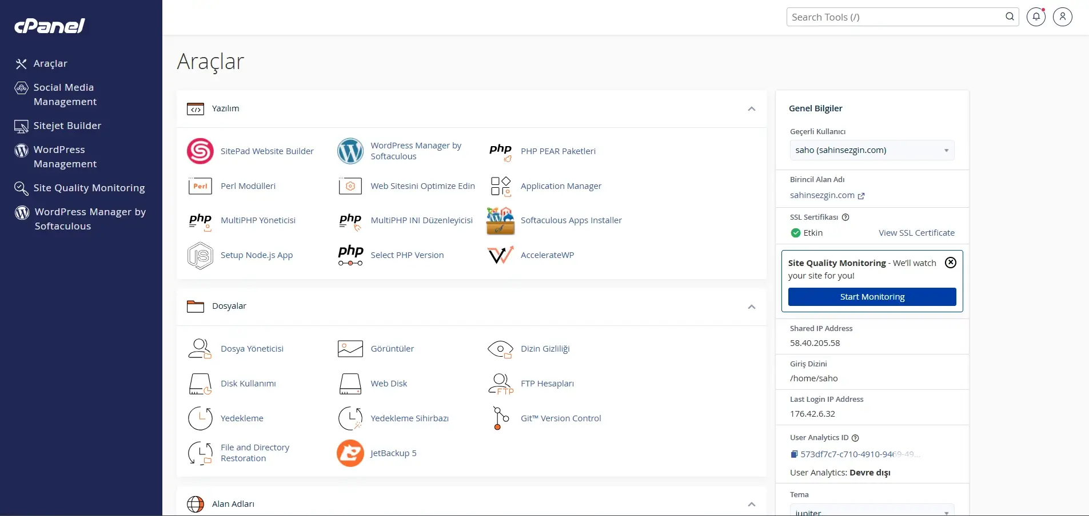Screen dimensions: 1089x516
Task: Open the PHP PEAR Paketleri icon
Action: click(x=500, y=151)
